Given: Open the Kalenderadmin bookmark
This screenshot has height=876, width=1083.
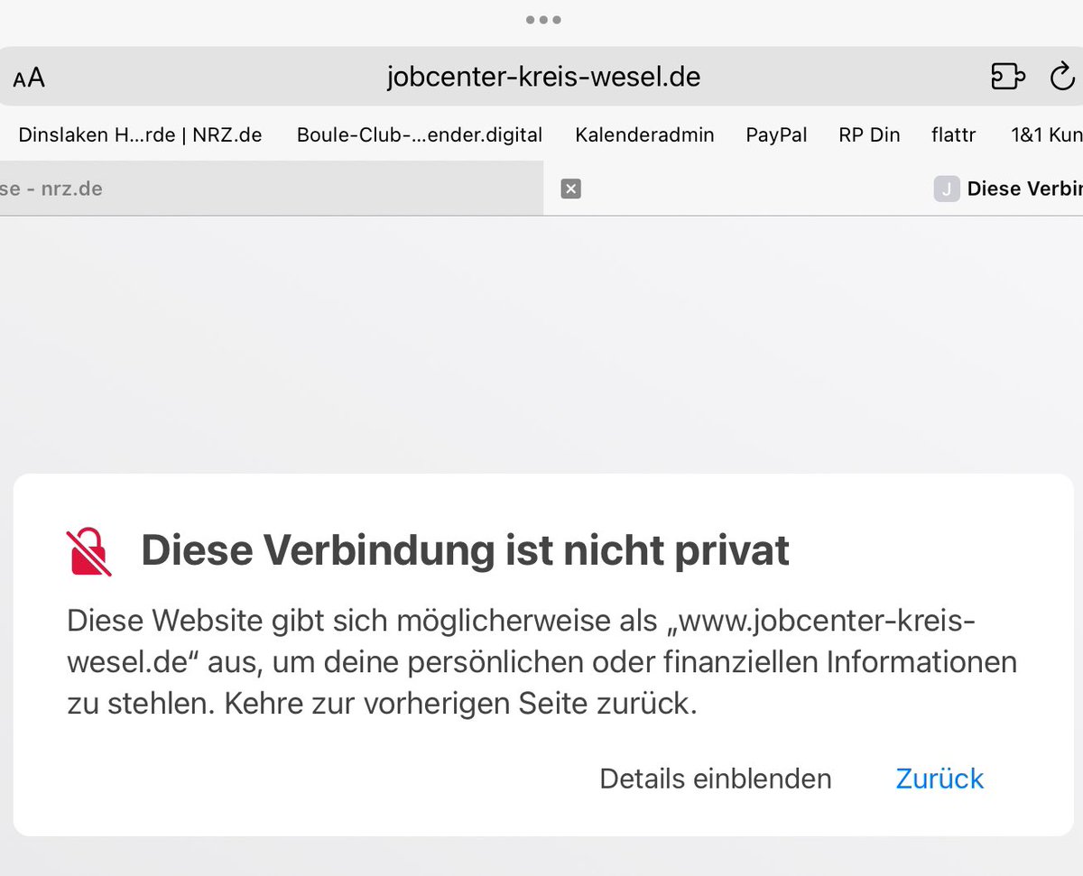Looking at the screenshot, I should [x=644, y=135].
